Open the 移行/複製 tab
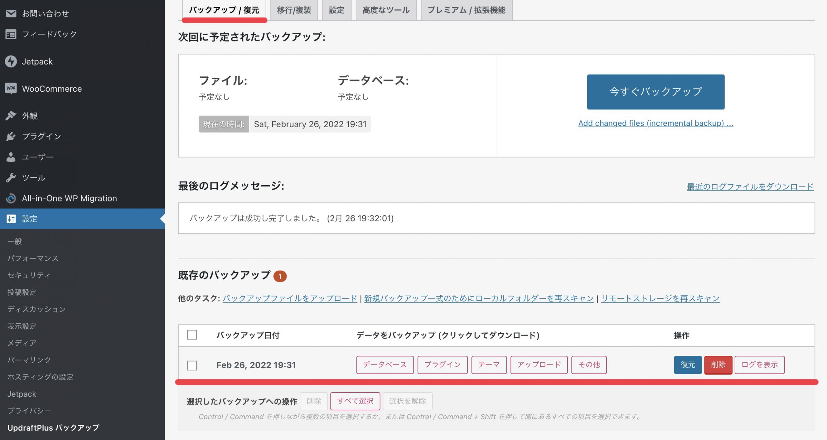This screenshot has height=440, width=827. (x=294, y=10)
